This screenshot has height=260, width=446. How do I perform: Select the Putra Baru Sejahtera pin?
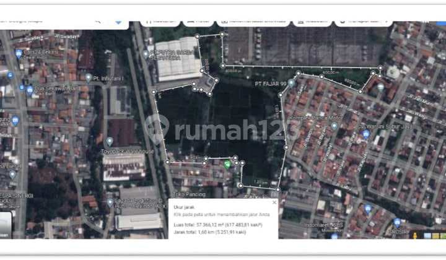[146, 54]
